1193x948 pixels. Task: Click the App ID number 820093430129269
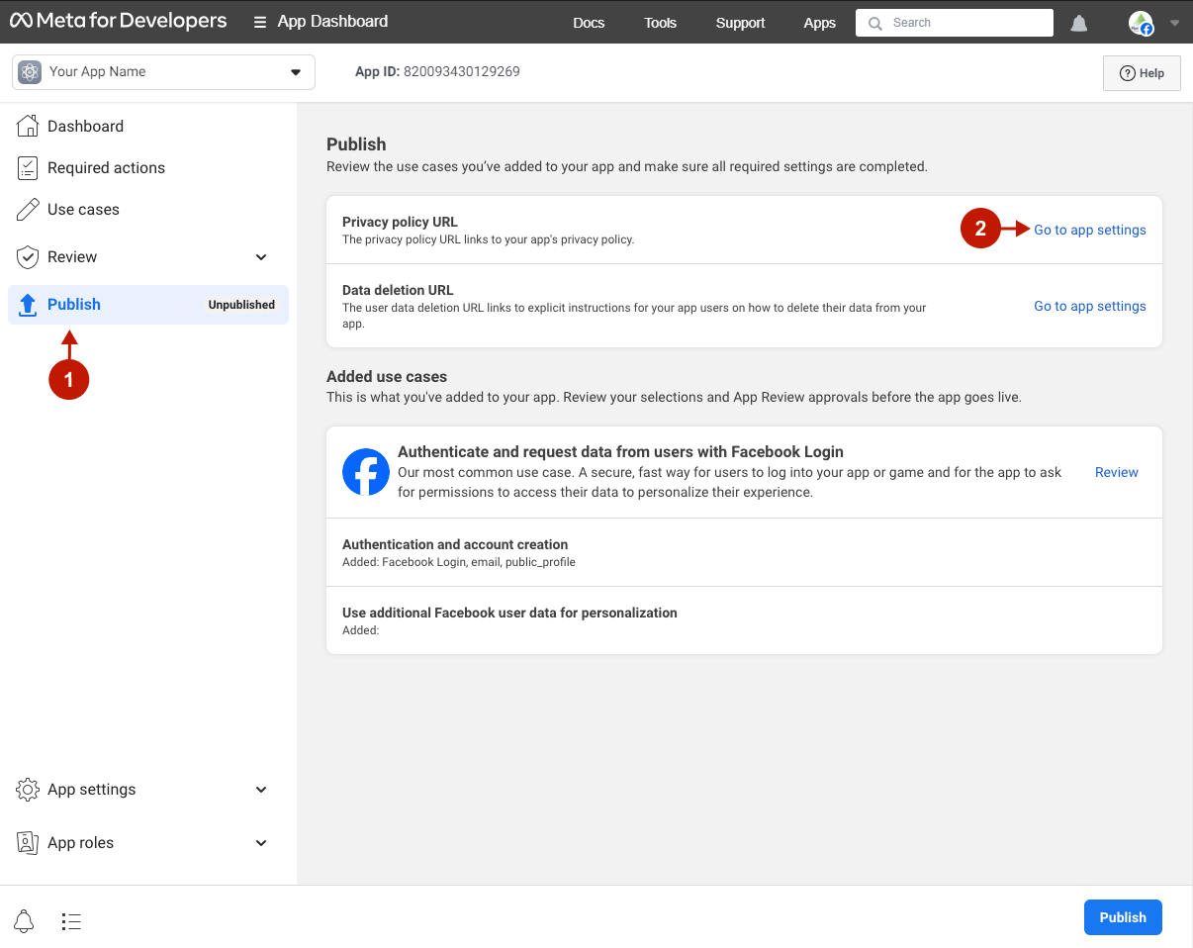(x=462, y=71)
